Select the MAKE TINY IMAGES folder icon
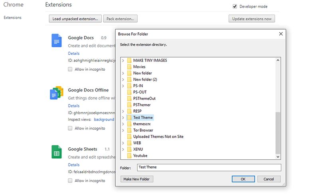This screenshot has height=194, width=310. click(129, 60)
